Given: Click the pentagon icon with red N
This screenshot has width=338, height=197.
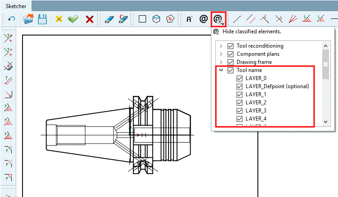Looking at the screenshot, I should point(170,19).
